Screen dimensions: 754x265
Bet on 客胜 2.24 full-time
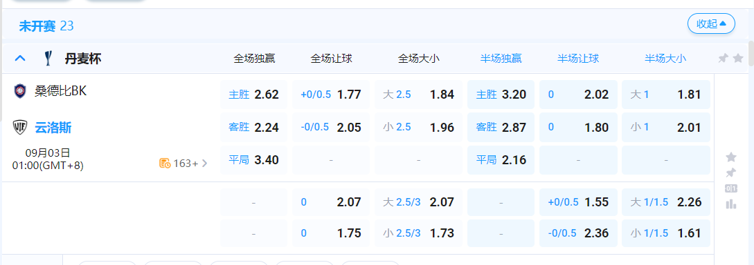pyautogui.click(x=253, y=128)
